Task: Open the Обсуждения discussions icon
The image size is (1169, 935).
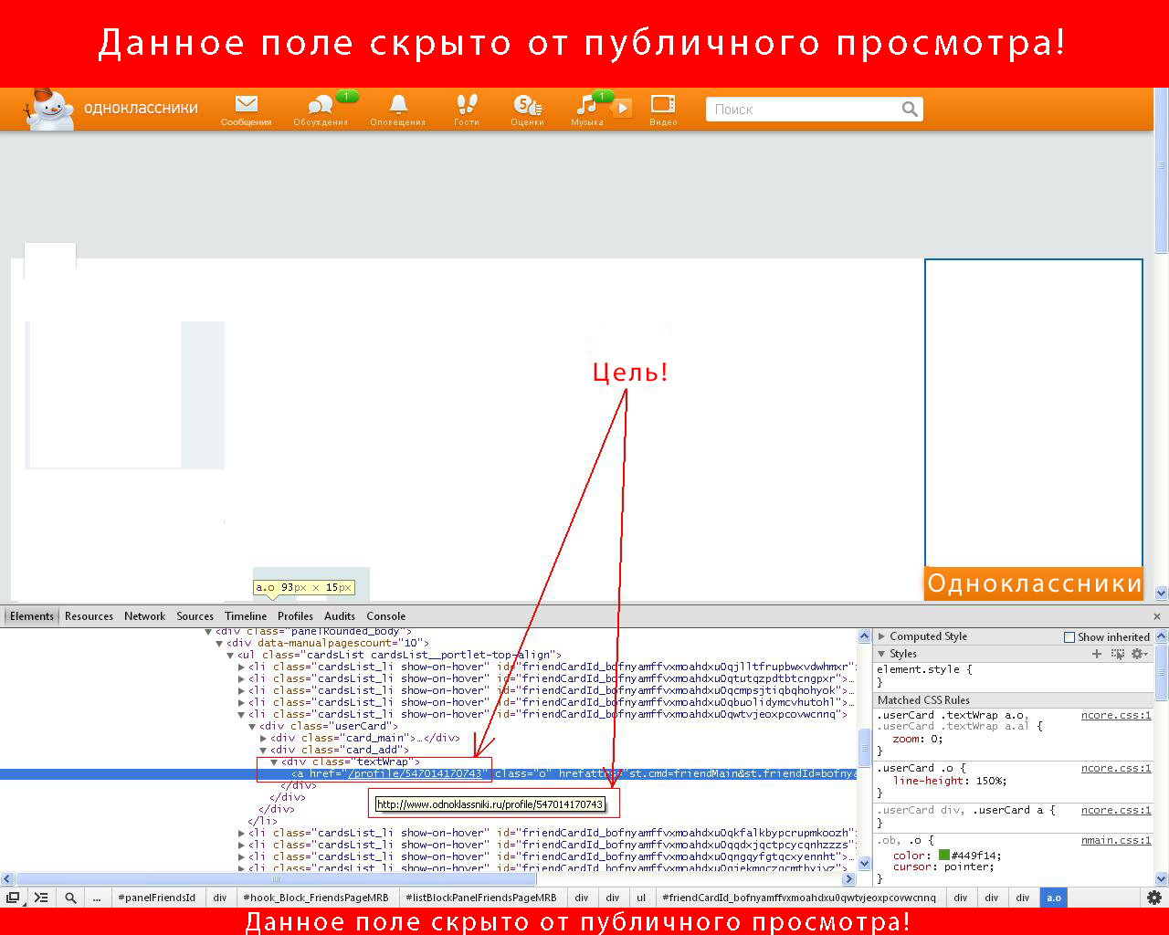Action: tap(321, 110)
